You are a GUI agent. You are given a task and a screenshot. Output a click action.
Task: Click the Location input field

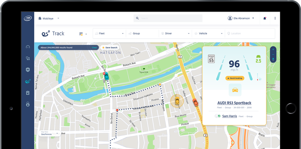(250, 33)
